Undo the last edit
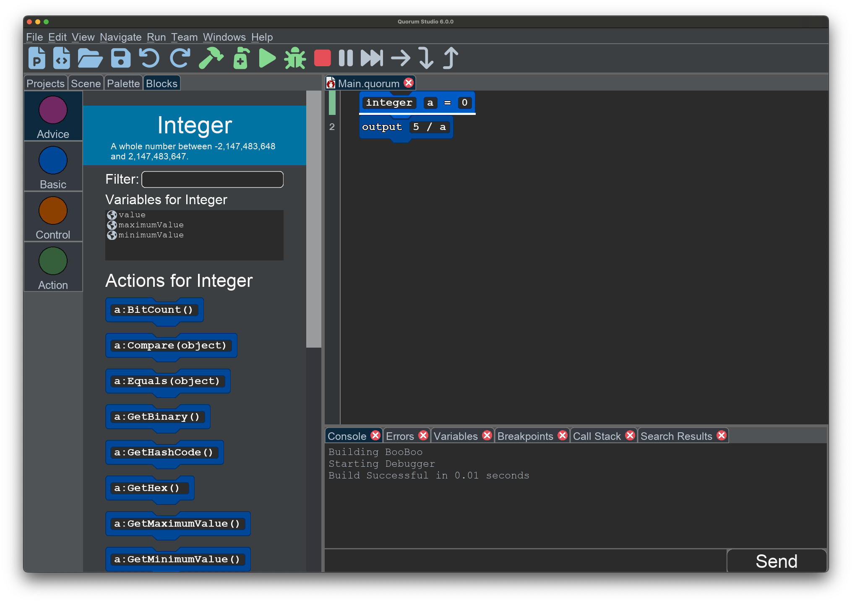 click(149, 58)
